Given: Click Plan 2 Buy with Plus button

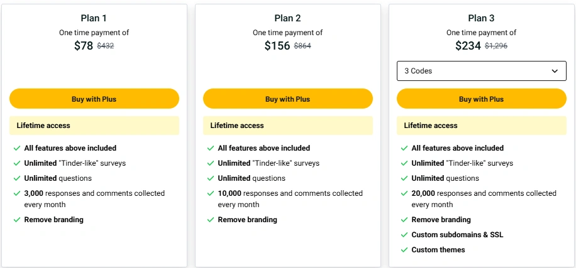Looking at the screenshot, I should 287,99.
